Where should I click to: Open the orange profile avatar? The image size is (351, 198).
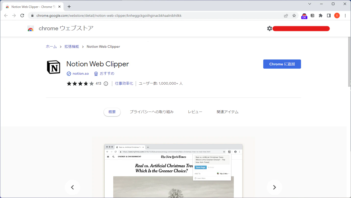pyautogui.click(x=337, y=16)
